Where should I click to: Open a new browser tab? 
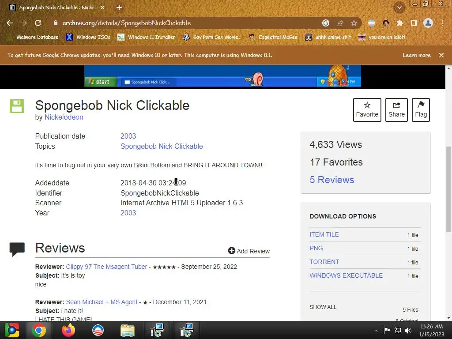pos(119,8)
